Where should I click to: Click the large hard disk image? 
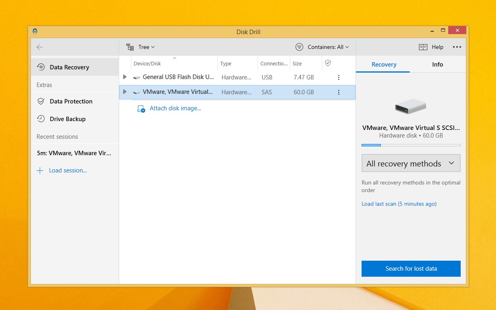(411, 107)
